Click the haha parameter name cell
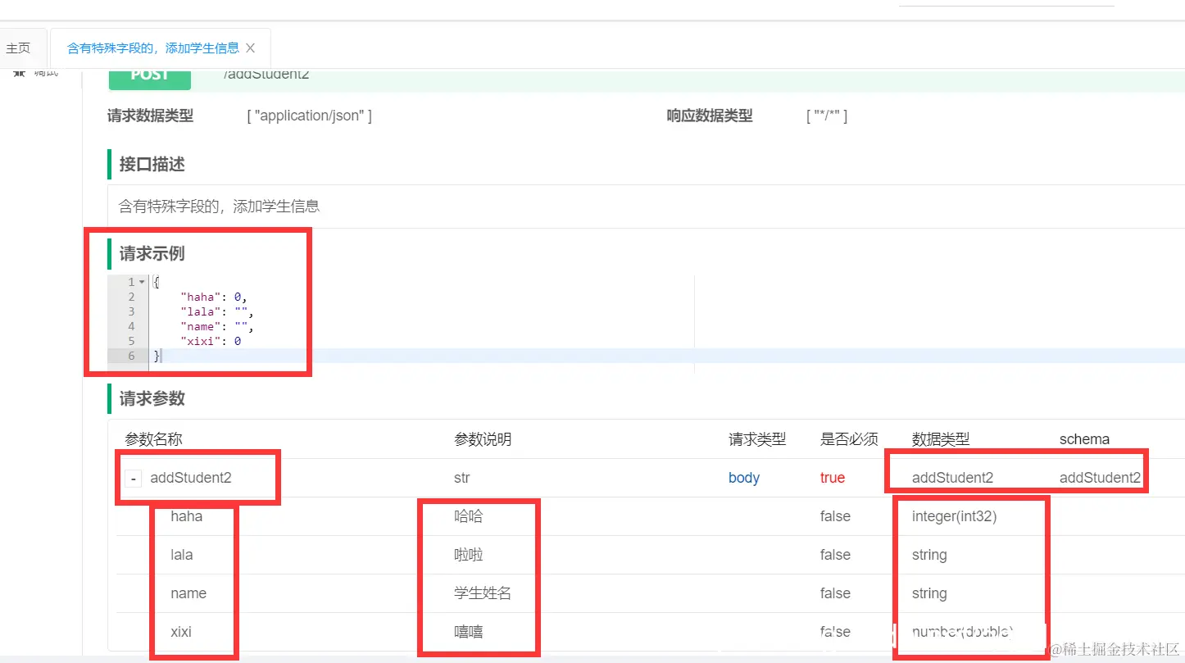Viewport: 1185px width, 663px height. 186,516
